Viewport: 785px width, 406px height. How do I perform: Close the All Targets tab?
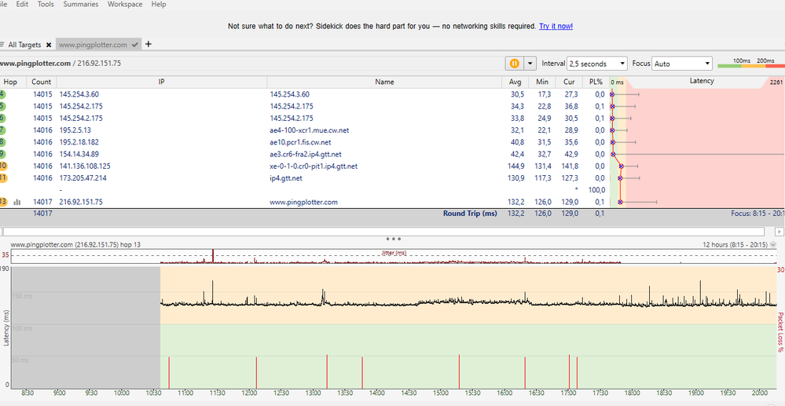point(49,45)
